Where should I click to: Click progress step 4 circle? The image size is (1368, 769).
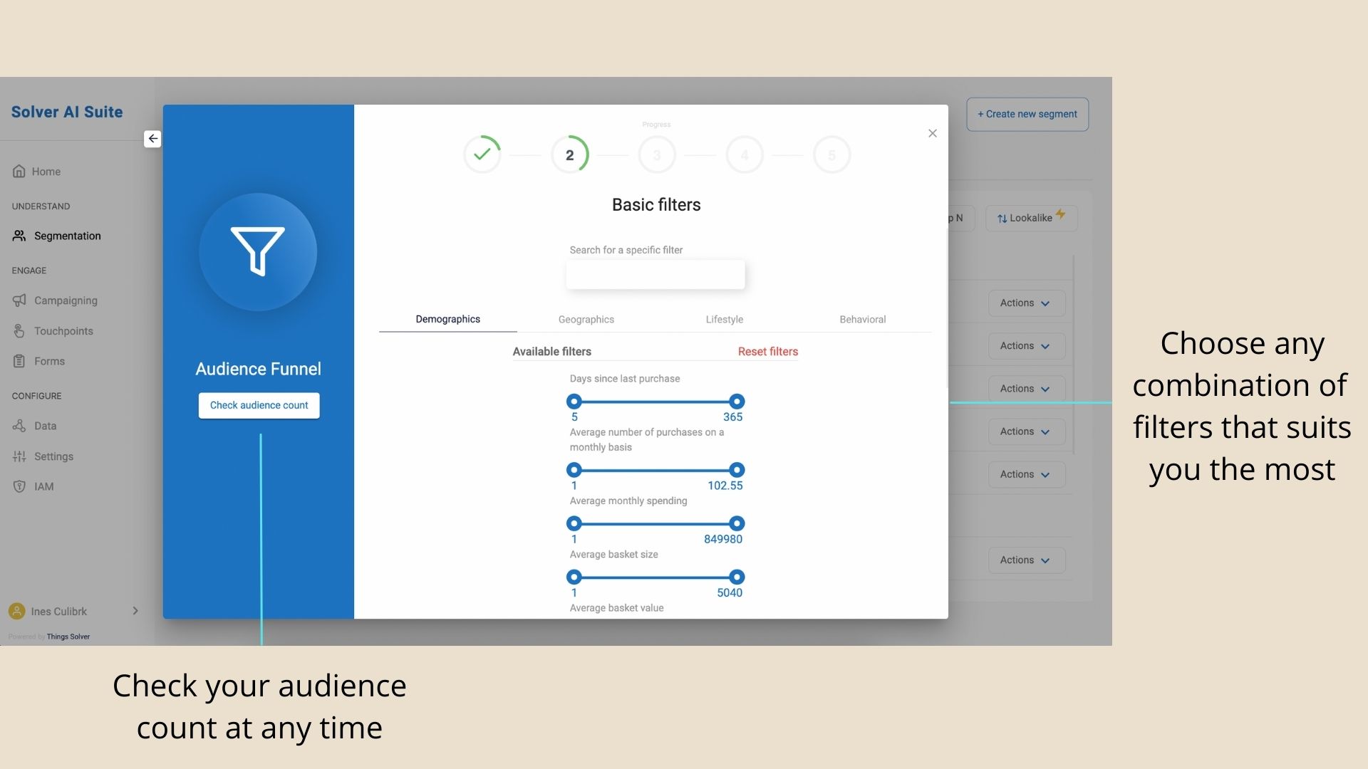point(745,155)
